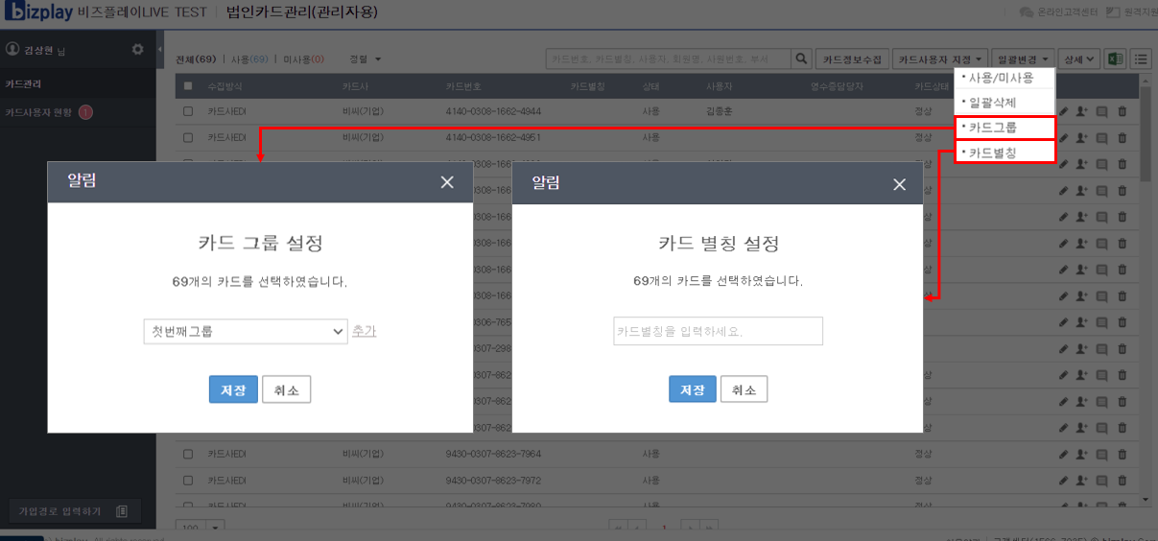The width and height of the screenshot is (1158, 541).
Task: Open the 카드사용자 지정 dropdown
Action: 941,59
